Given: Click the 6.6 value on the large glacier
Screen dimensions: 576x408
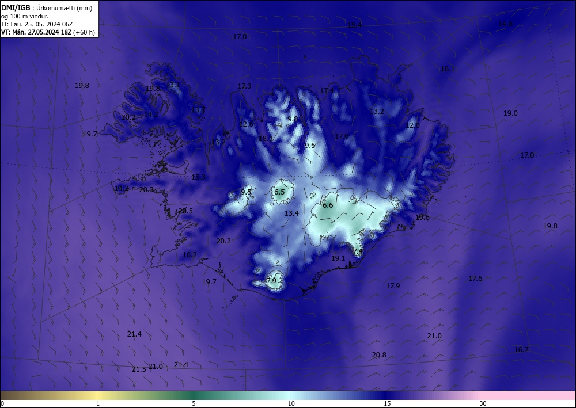Looking at the screenshot, I should (328, 205).
